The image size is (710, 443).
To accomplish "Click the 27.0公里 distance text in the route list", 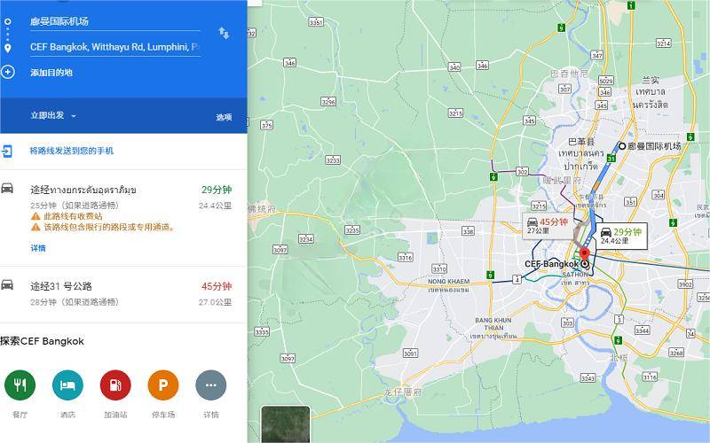I will point(215,302).
